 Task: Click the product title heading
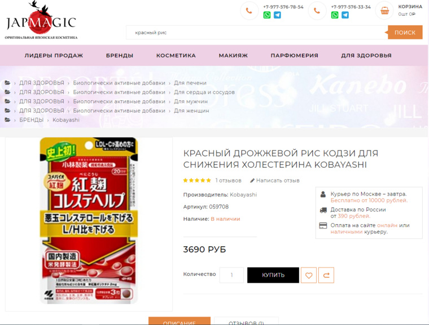tap(281, 159)
